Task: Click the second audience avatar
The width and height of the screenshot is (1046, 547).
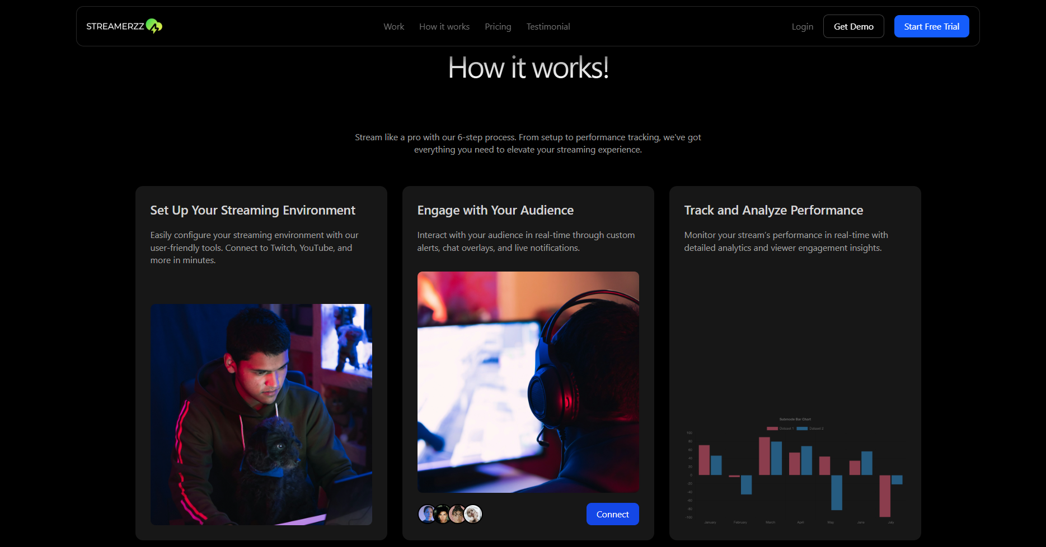Action: [443, 514]
